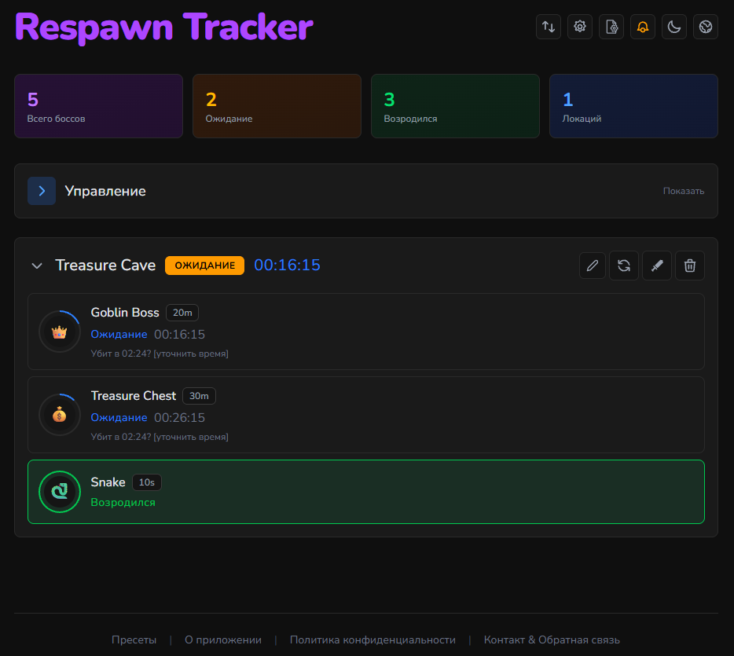Open Политика конфиденциальности link
This screenshot has width=734, height=656.
click(x=373, y=640)
